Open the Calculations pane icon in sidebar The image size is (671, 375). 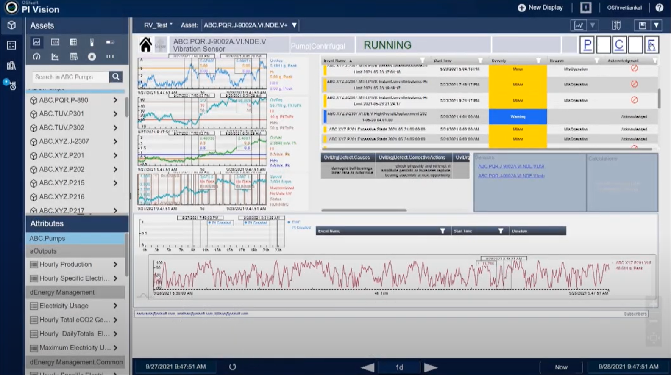pos(11,45)
